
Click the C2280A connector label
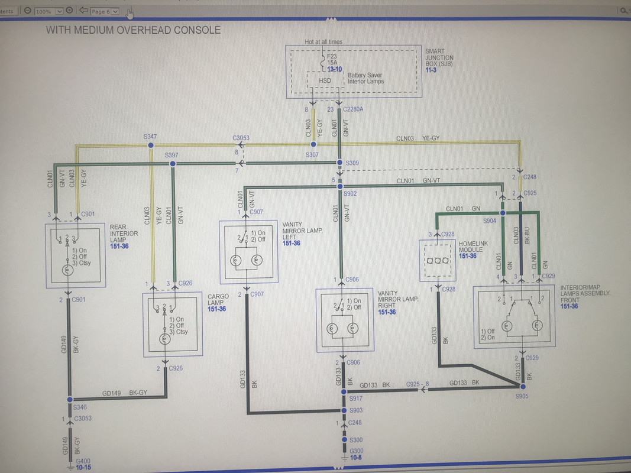click(x=353, y=109)
